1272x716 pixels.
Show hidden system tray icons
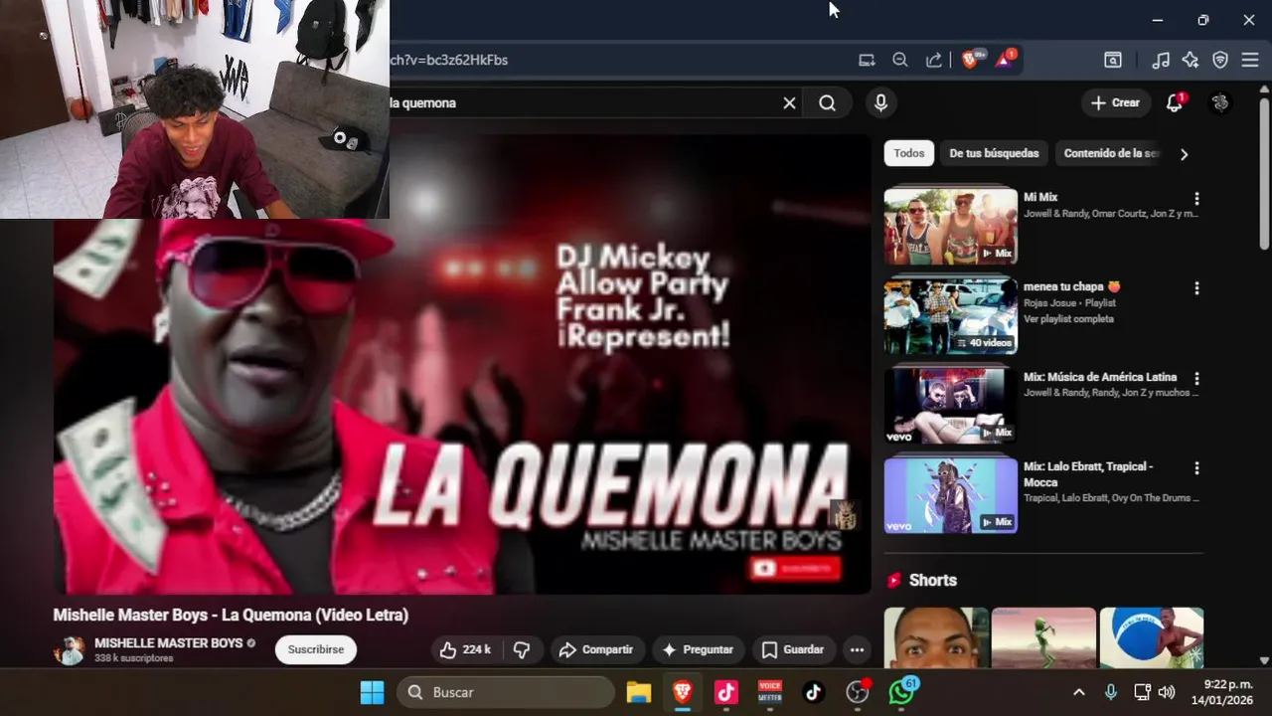tap(1079, 692)
